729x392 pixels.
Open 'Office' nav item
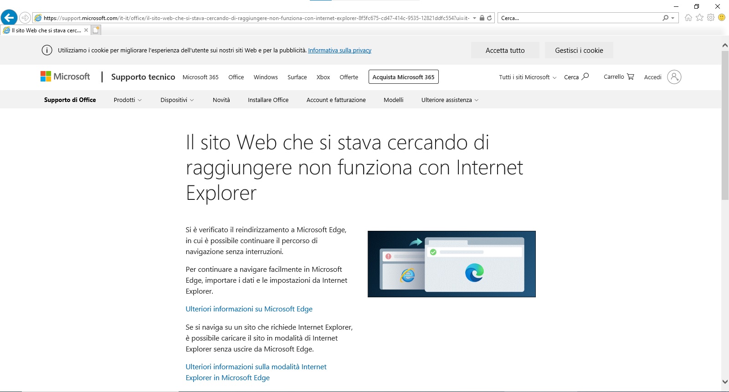(236, 77)
